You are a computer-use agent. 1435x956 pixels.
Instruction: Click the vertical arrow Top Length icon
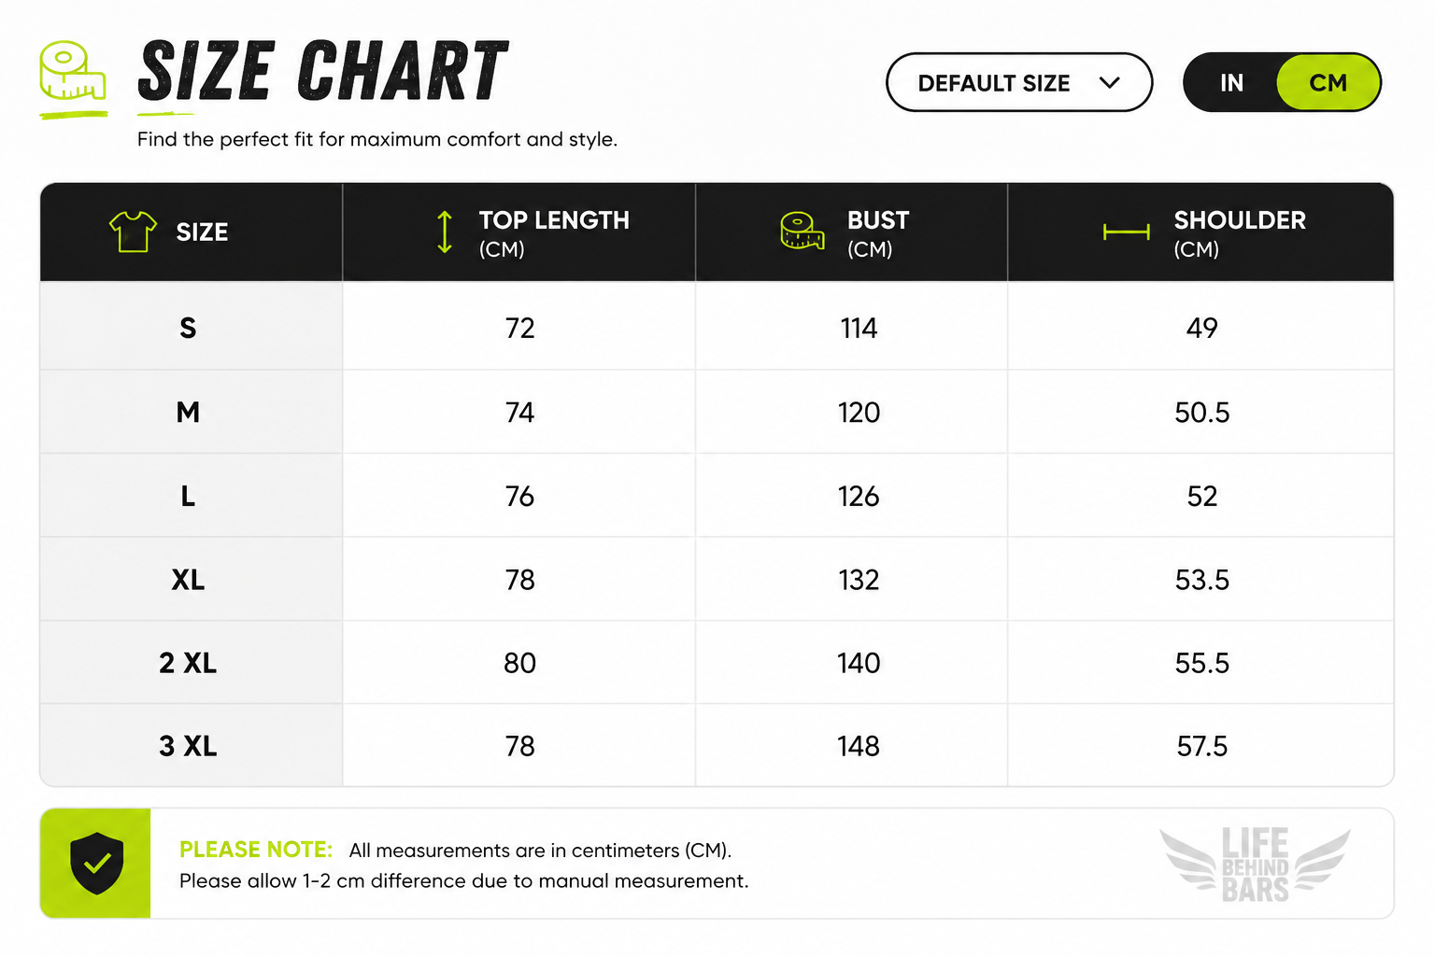(445, 232)
